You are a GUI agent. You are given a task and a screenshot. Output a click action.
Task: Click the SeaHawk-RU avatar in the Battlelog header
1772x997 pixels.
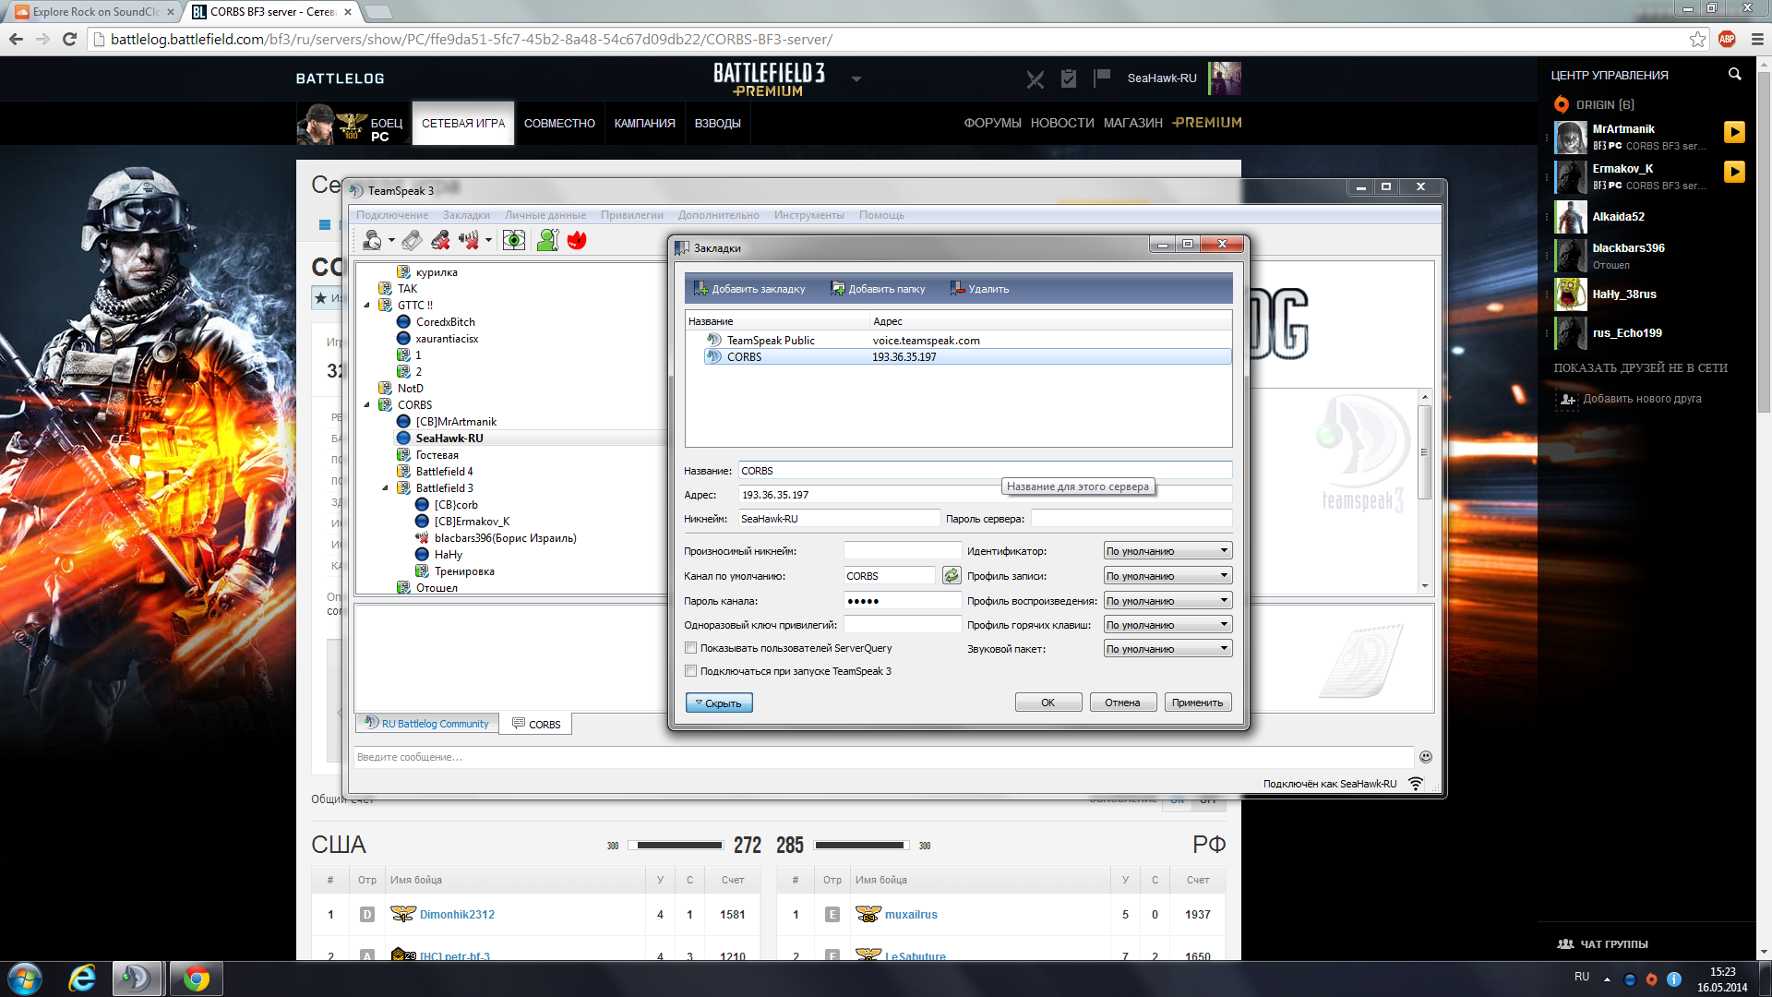(x=1225, y=78)
